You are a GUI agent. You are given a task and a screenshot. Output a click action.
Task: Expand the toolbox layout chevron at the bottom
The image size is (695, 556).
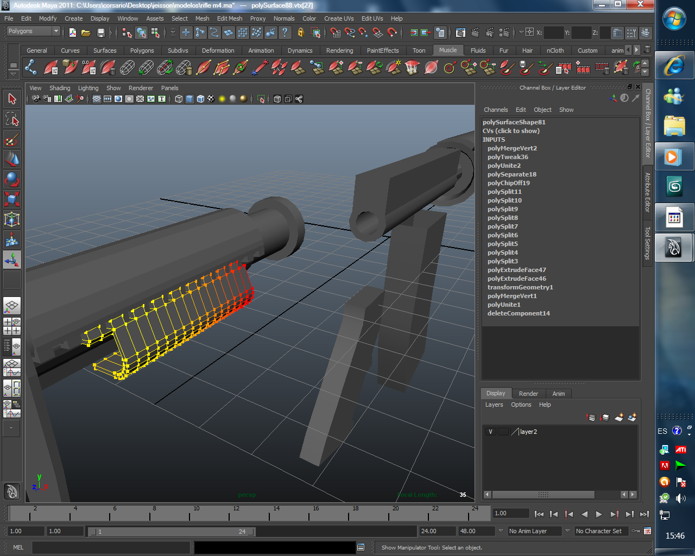click(11, 428)
